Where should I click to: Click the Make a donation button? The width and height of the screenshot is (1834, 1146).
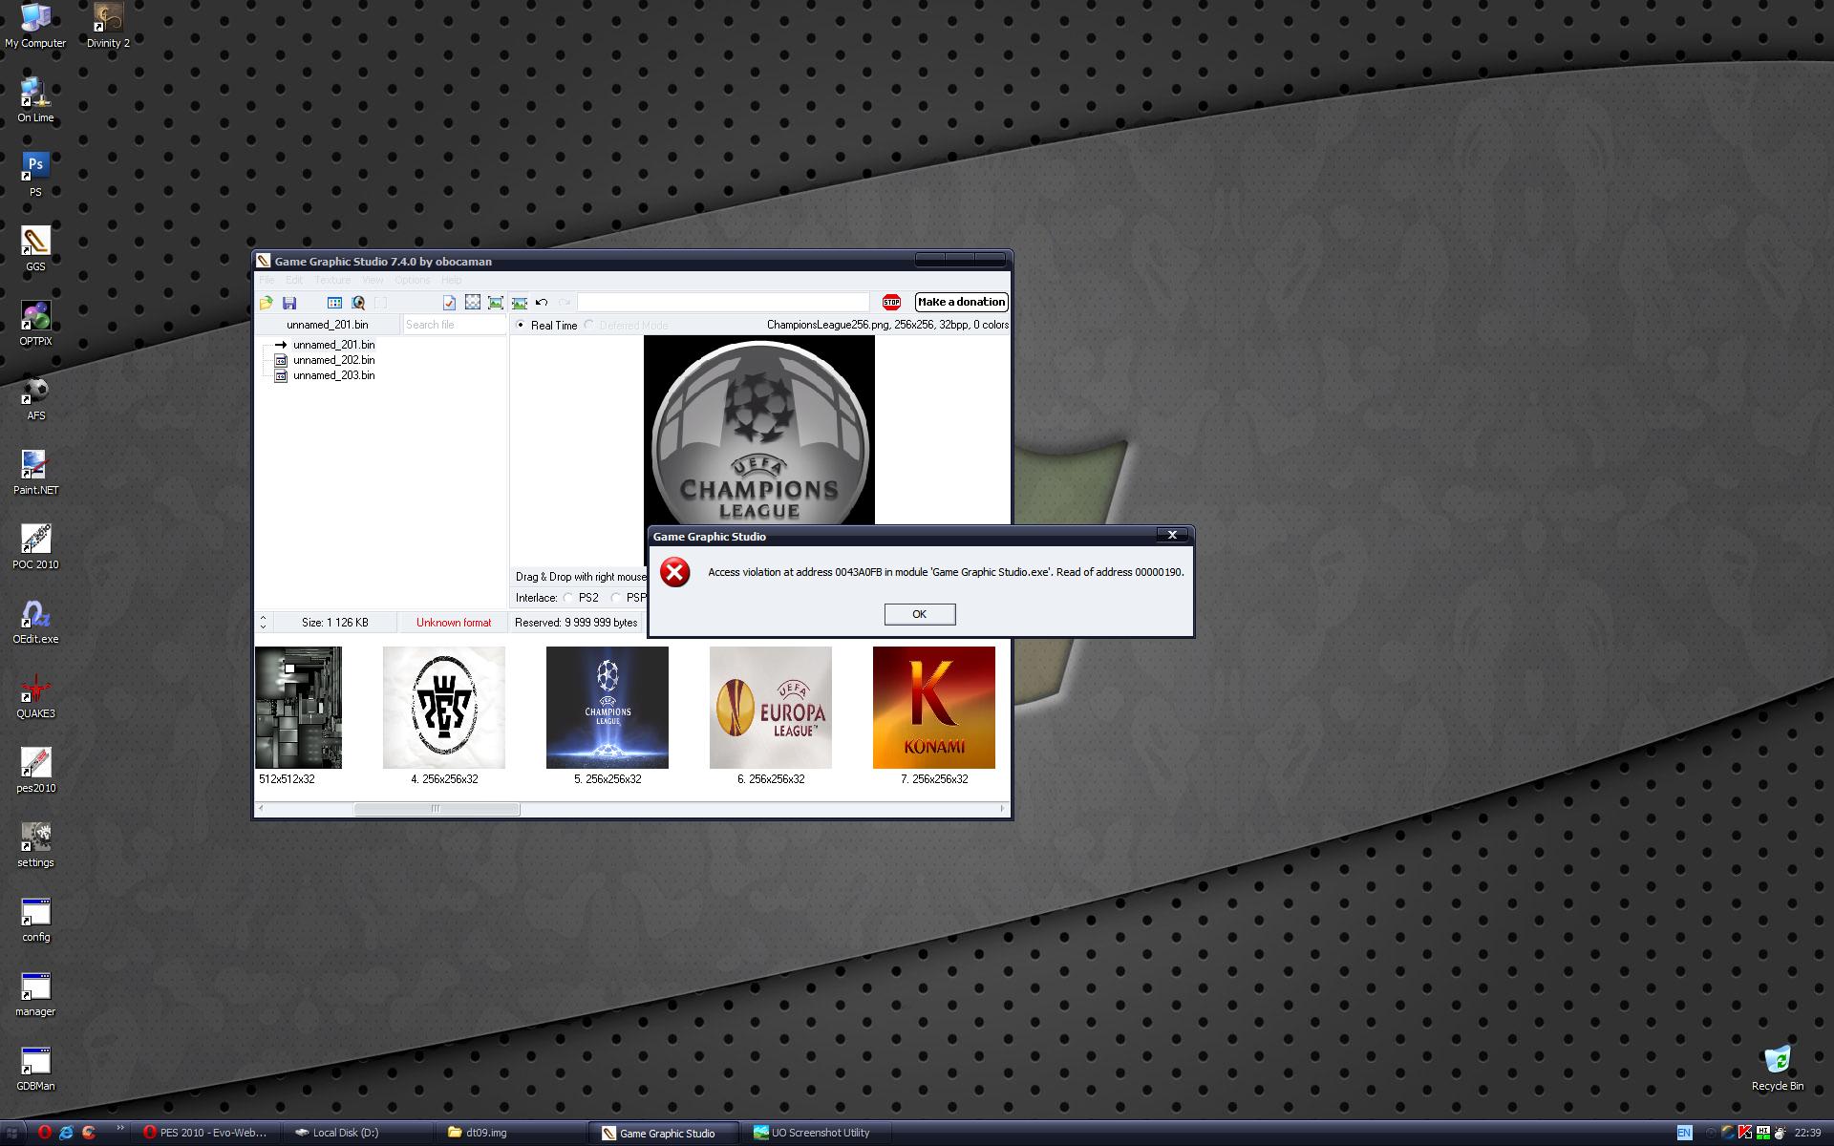coord(961,302)
